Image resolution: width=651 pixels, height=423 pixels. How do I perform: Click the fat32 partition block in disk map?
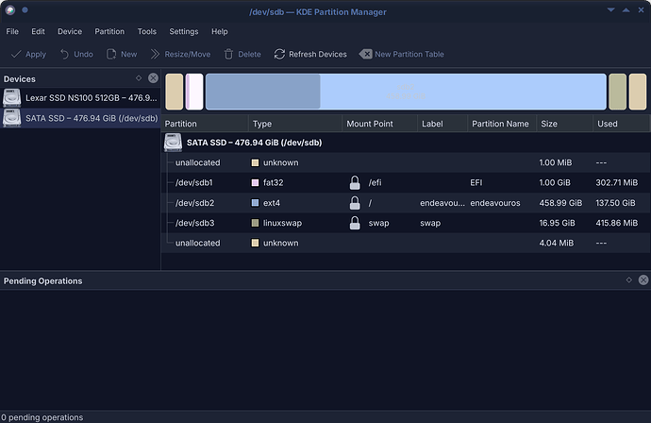click(x=194, y=92)
